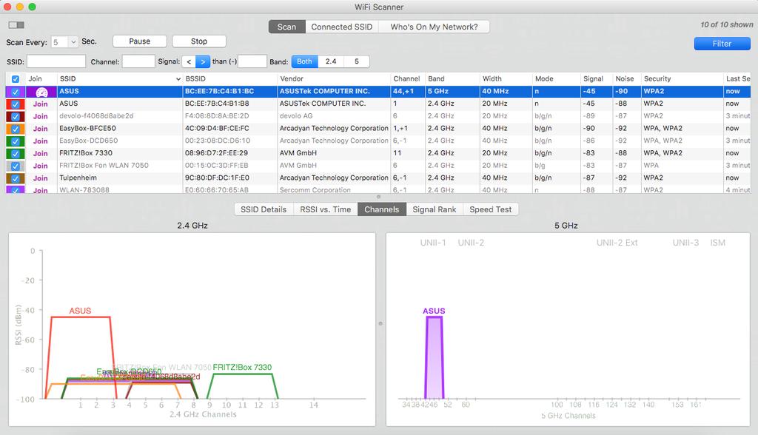
Task: Uncheck the EasyBox-BFCE50 row checkbox
Action: click(16, 129)
